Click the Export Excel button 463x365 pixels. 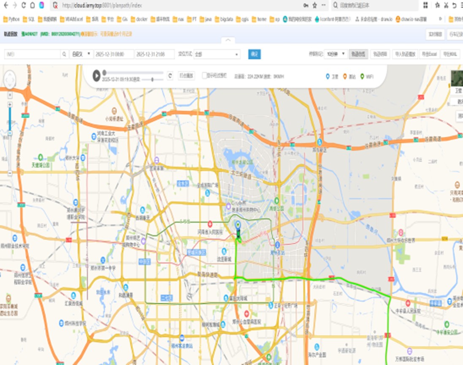(x=429, y=54)
